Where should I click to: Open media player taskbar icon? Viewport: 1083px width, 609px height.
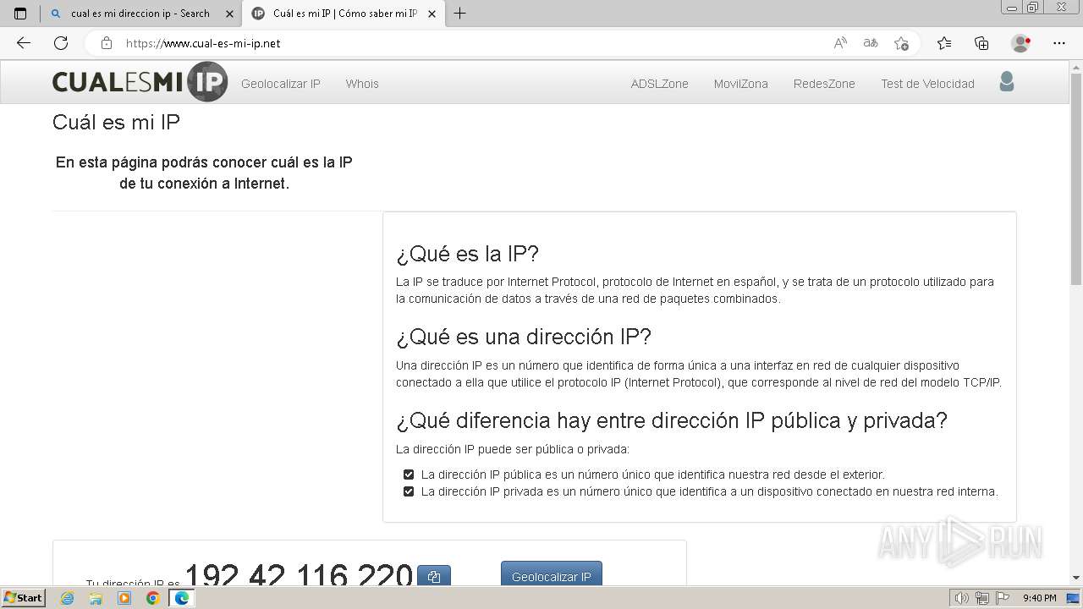point(124,598)
